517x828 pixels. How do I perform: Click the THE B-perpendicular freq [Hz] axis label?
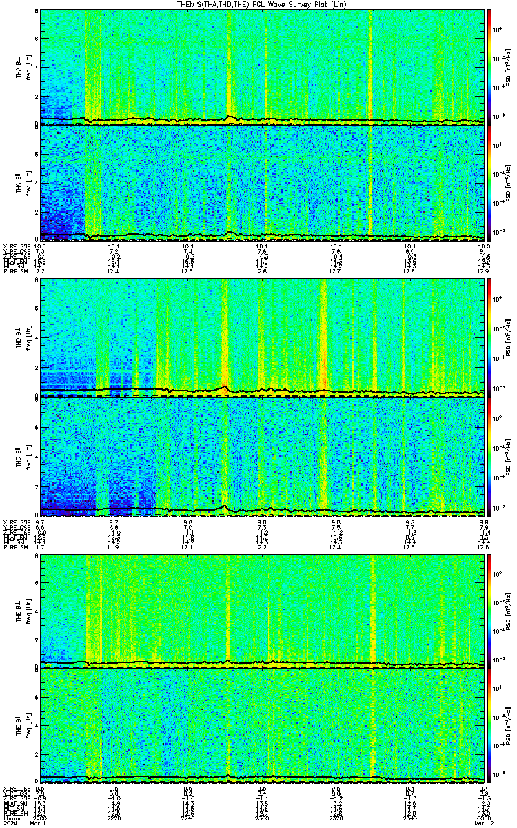pos(28,611)
